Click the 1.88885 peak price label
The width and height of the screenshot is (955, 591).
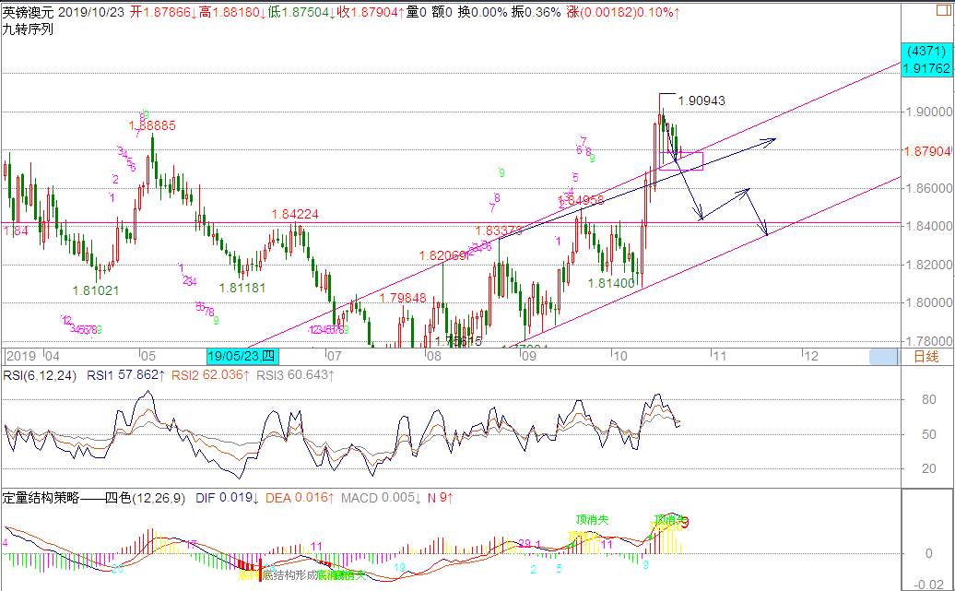tap(152, 125)
